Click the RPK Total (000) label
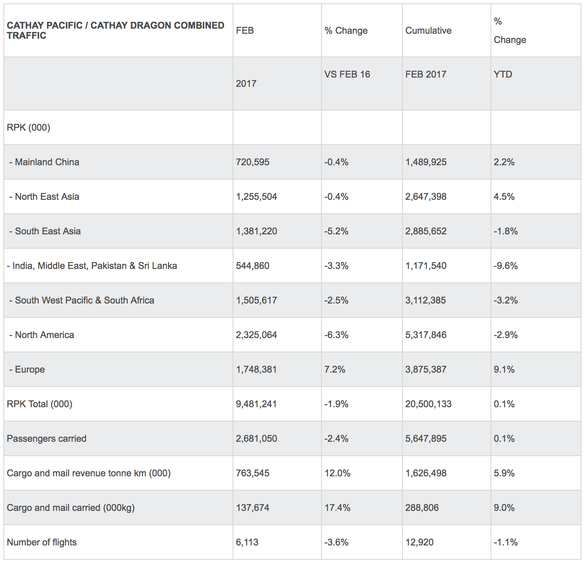The height and width of the screenshot is (564, 584). tap(40, 404)
